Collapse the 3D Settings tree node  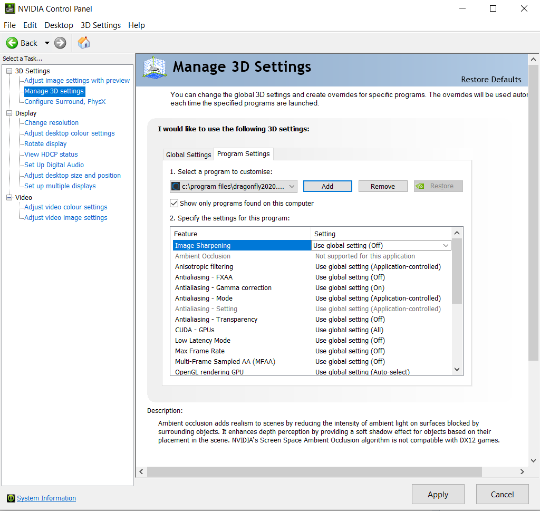(9, 71)
